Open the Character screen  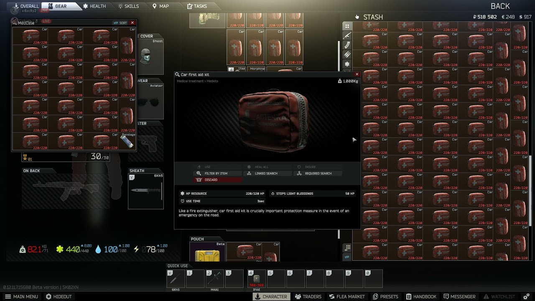[271, 296]
